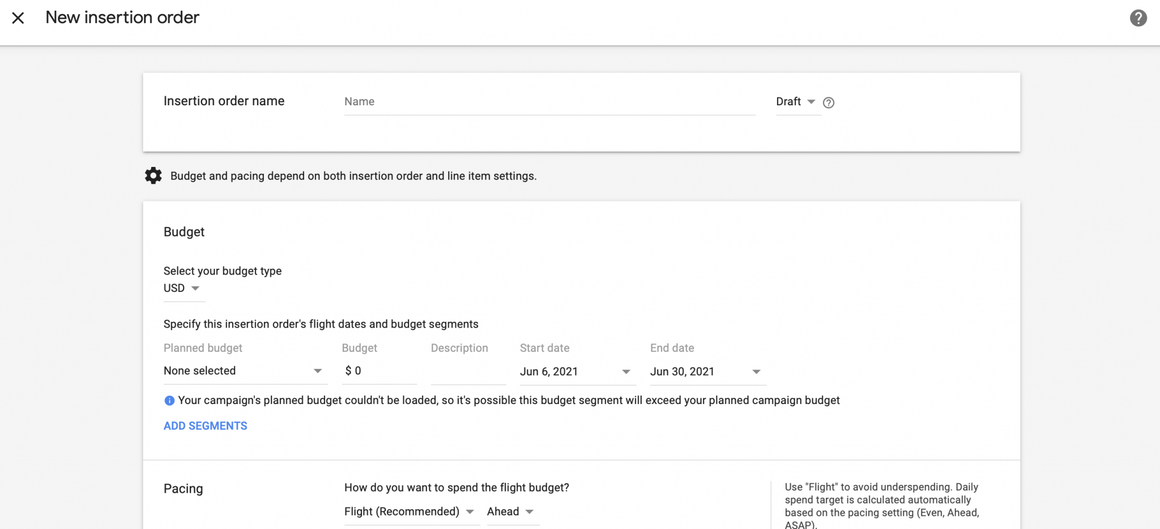Click the flight budget question text
The image size is (1160, 529).
pyautogui.click(x=457, y=487)
